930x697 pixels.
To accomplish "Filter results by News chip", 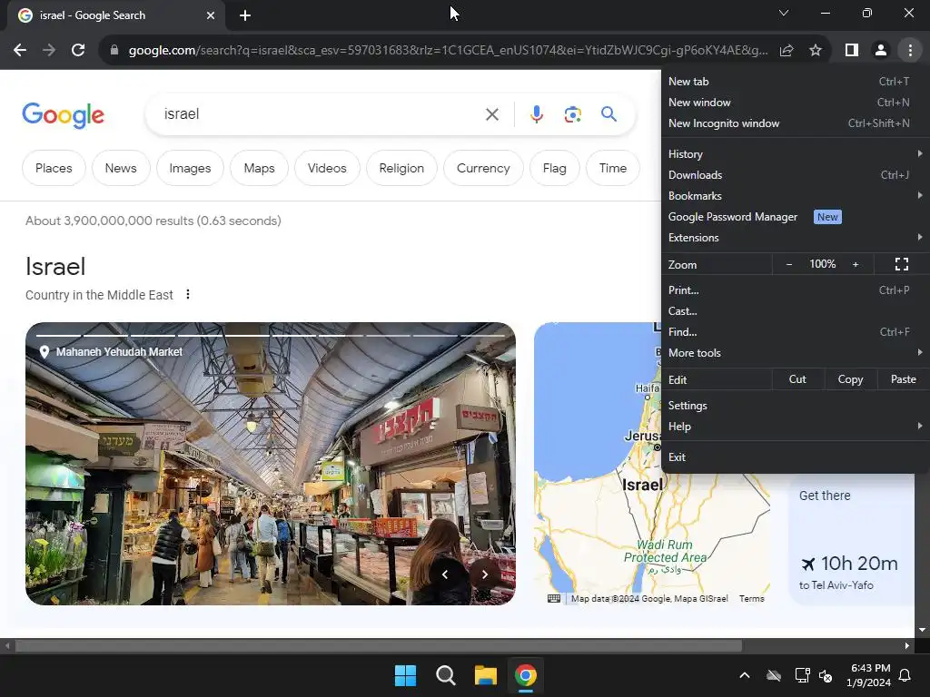I will (121, 168).
